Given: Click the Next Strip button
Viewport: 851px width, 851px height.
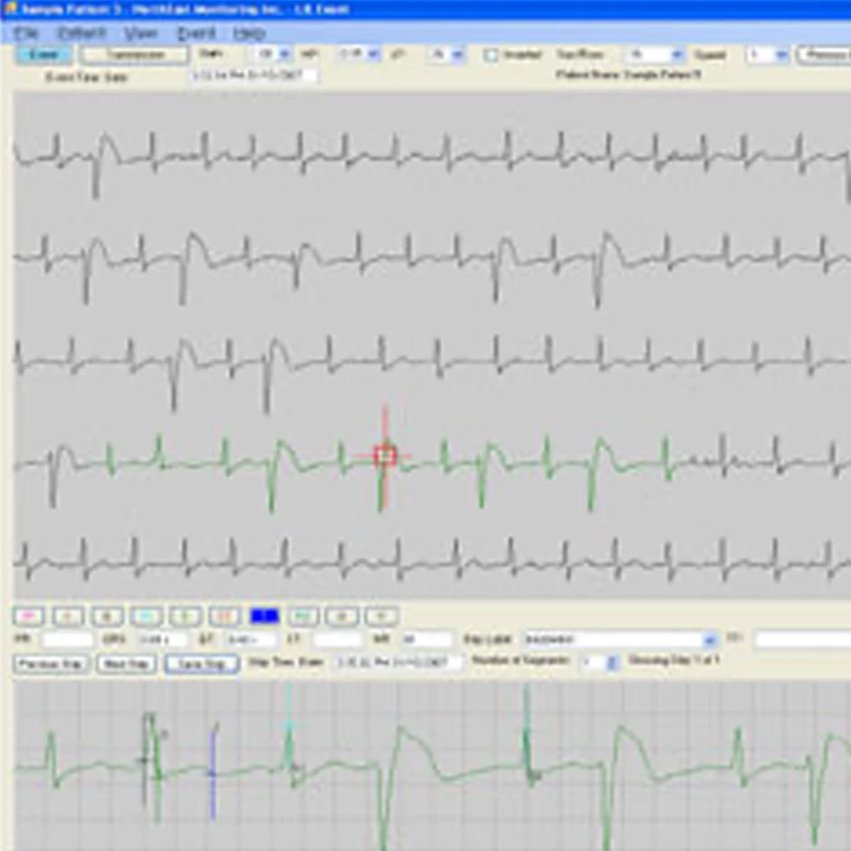Looking at the screenshot, I should (x=127, y=664).
